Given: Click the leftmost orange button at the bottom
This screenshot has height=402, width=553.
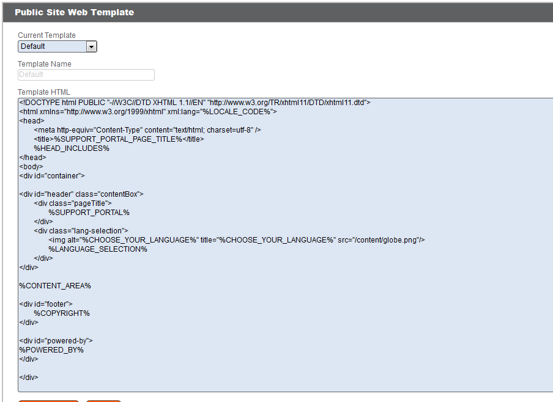Looking at the screenshot, I should (x=48, y=400).
